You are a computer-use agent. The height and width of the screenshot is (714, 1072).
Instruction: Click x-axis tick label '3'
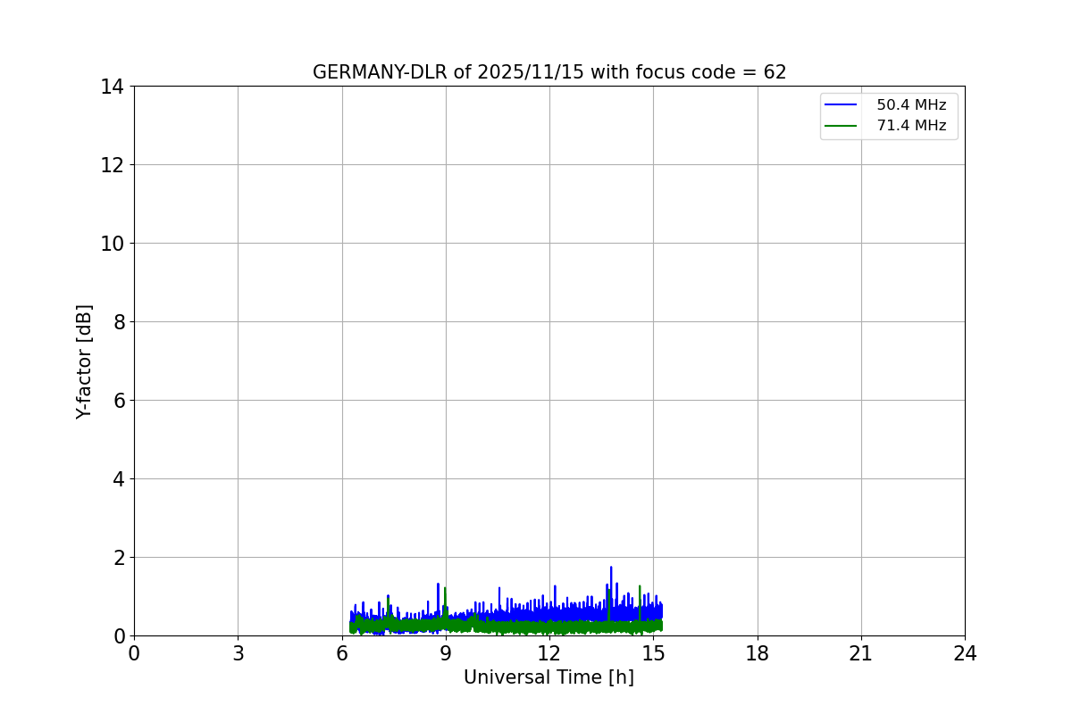click(x=238, y=653)
